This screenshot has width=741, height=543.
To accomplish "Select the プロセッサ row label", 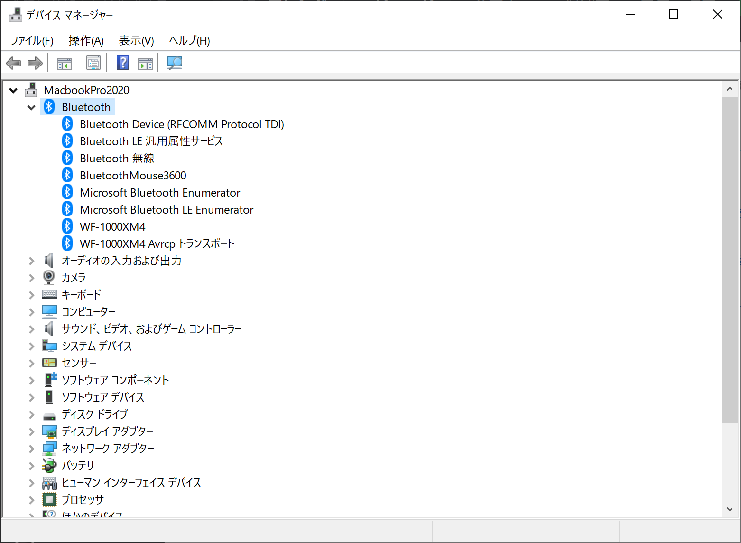I will [x=83, y=500].
